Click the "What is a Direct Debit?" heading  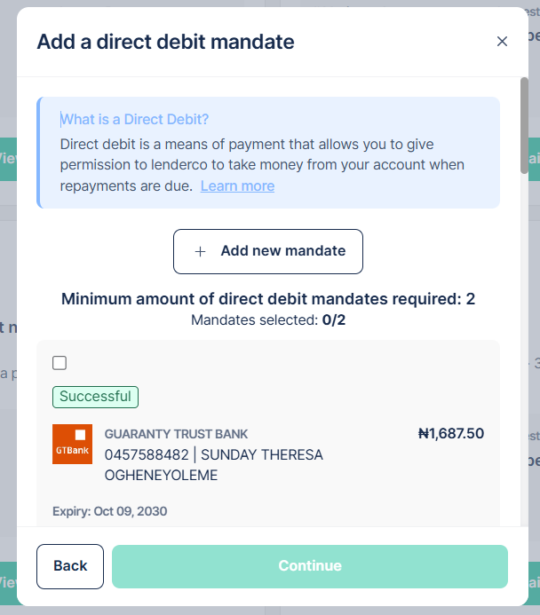point(134,119)
